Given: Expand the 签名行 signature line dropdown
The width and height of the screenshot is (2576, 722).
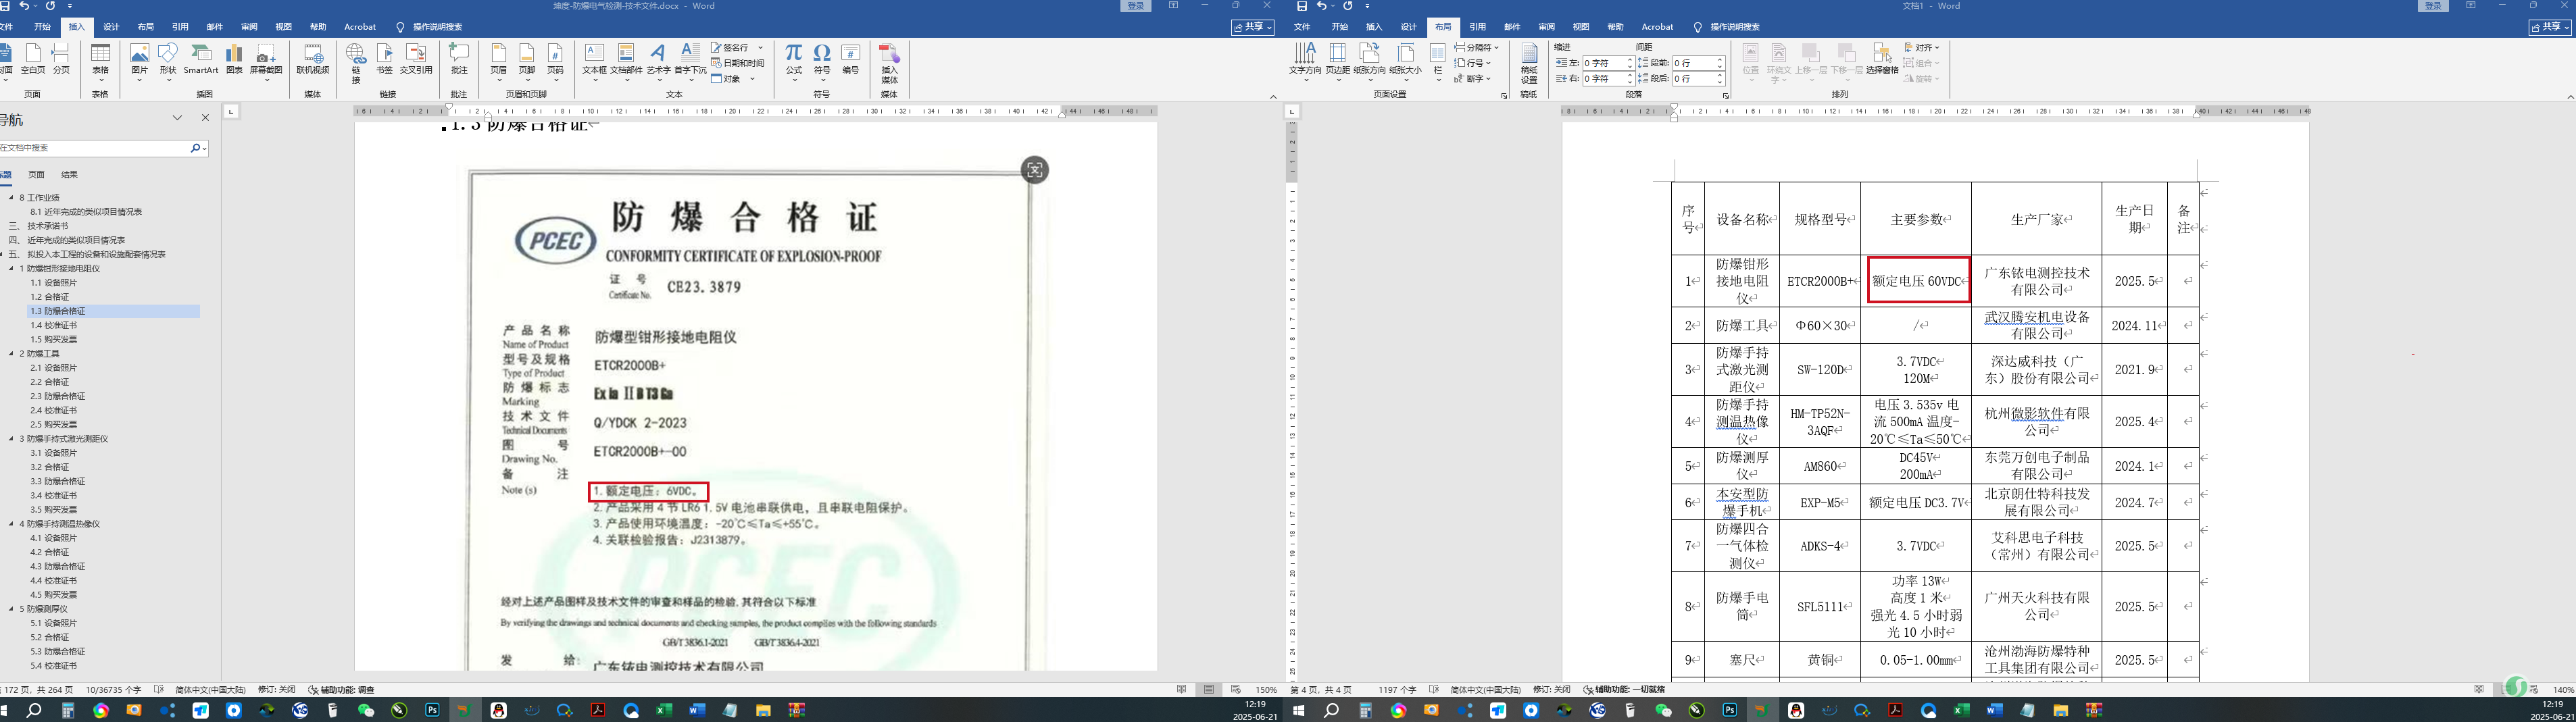Looking at the screenshot, I should click(x=761, y=47).
